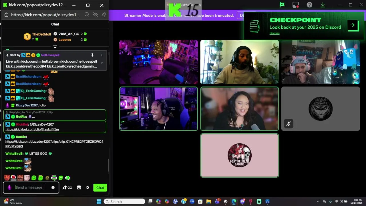Select the first red face quick emote
The image size is (366, 206).
(x=7, y=178)
